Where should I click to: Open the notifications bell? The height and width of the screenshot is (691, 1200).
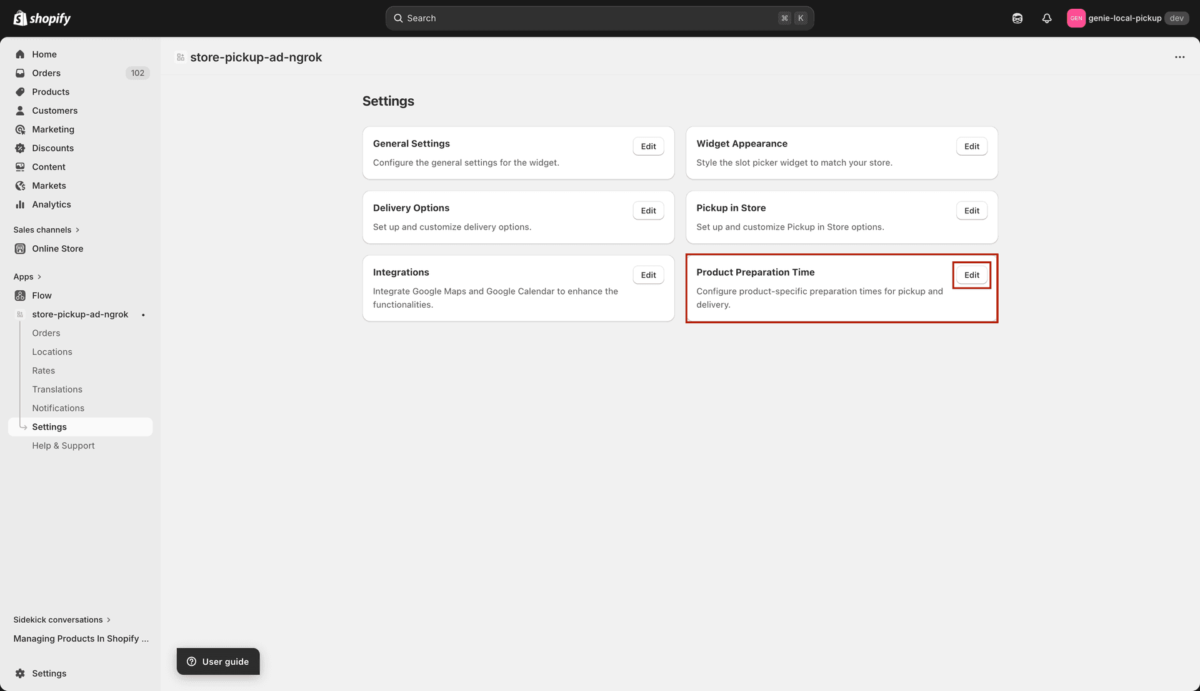click(x=1047, y=18)
